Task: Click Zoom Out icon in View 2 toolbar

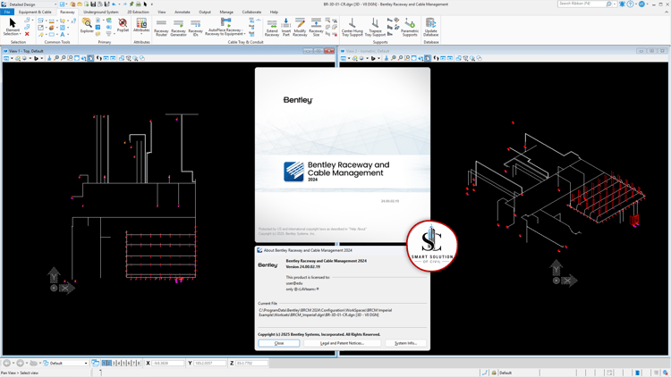Action: (400, 58)
